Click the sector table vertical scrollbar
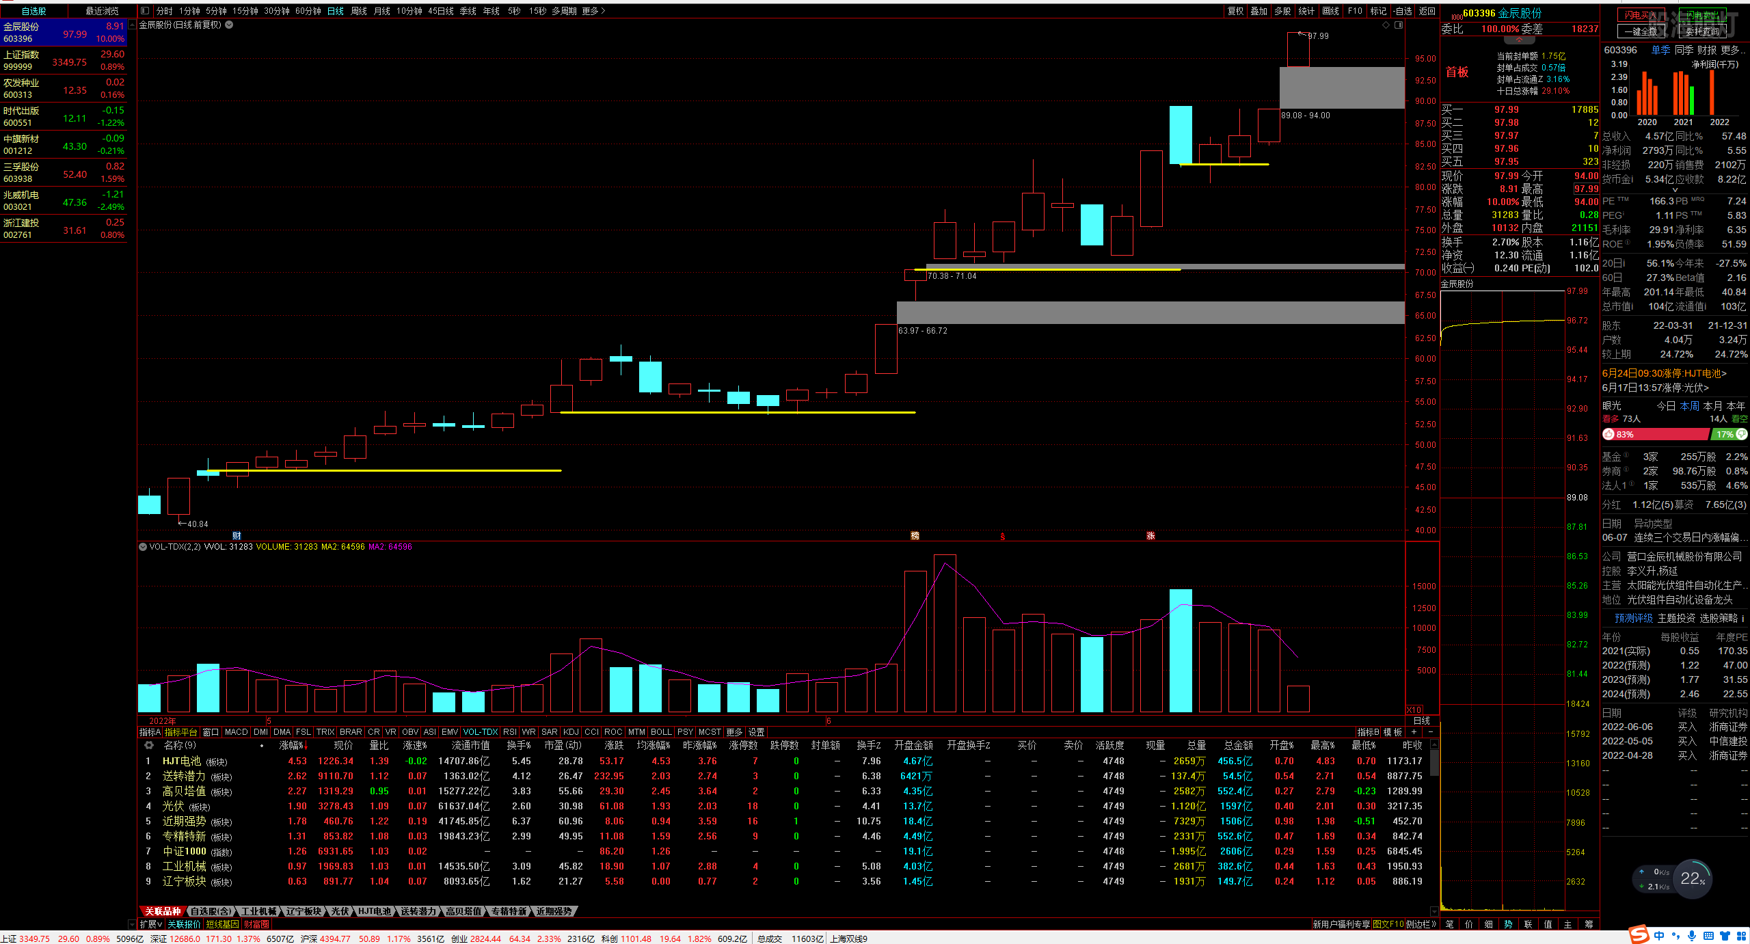This screenshot has height=944, width=1750. [1434, 827]
